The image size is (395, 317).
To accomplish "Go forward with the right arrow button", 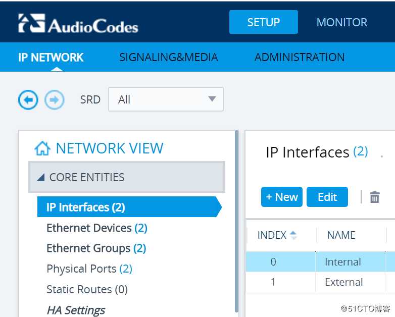I will (55, 100).
